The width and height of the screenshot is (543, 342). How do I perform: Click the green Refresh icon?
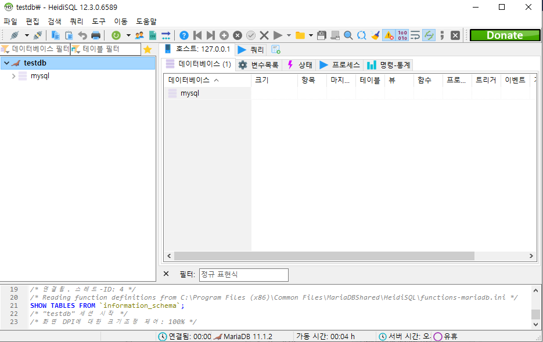pyautogui.click(x=116, y=35)
